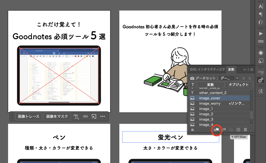The width and height of the screenshot is (266, 163).
Task: Open the Glyphs panel script-A icon
Action: (261, 91)
